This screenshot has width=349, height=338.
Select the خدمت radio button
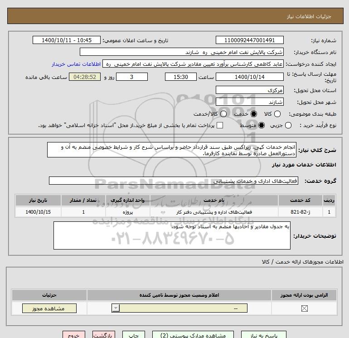[x=254, y=114]
